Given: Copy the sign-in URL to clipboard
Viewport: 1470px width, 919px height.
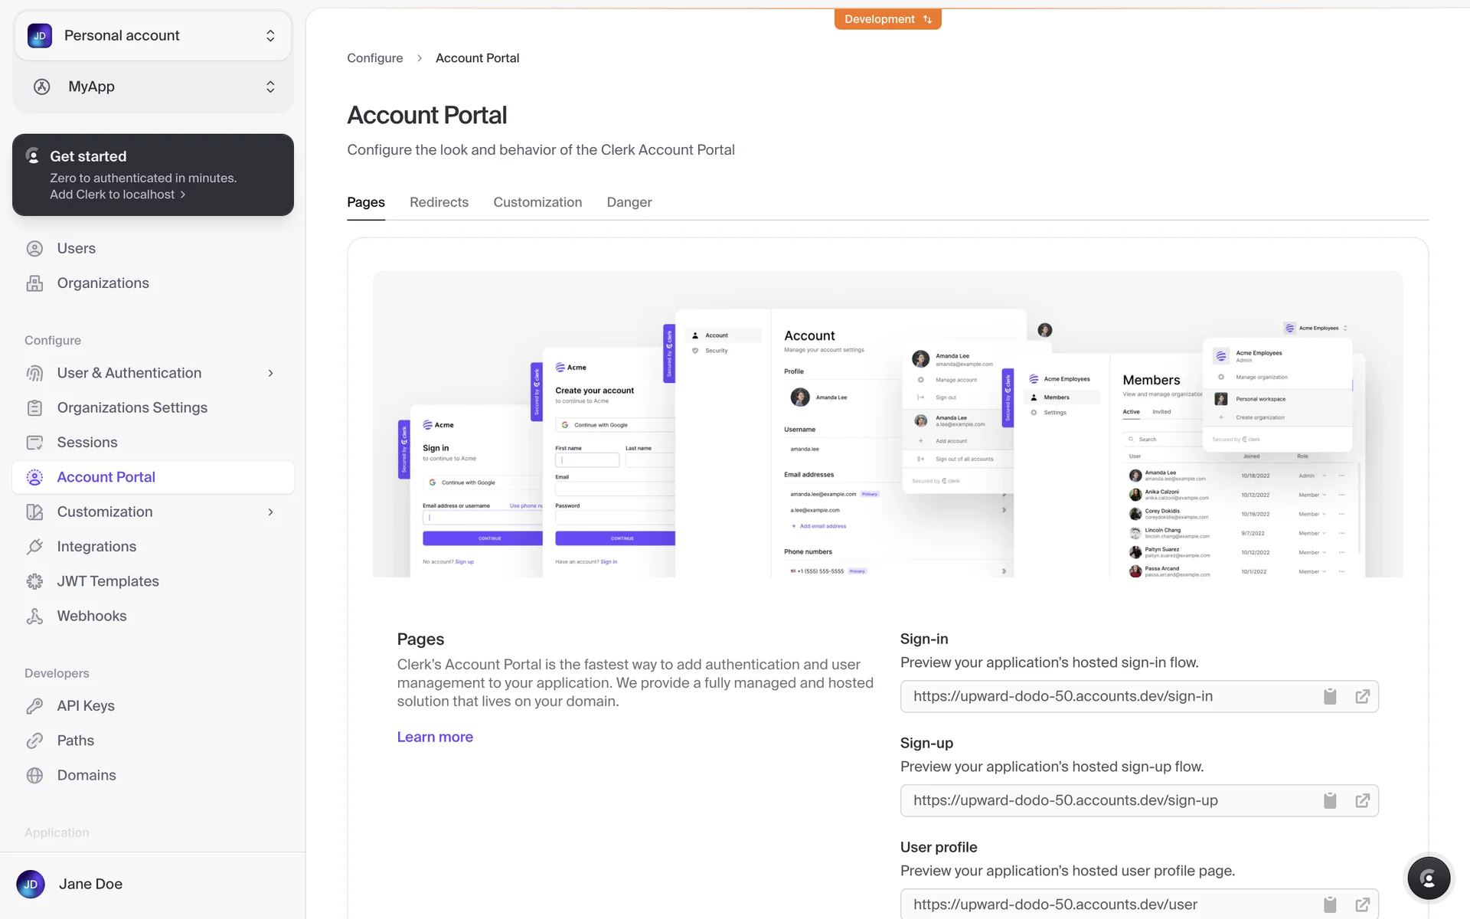Looking at the screenshot, I should [1330, 696].
